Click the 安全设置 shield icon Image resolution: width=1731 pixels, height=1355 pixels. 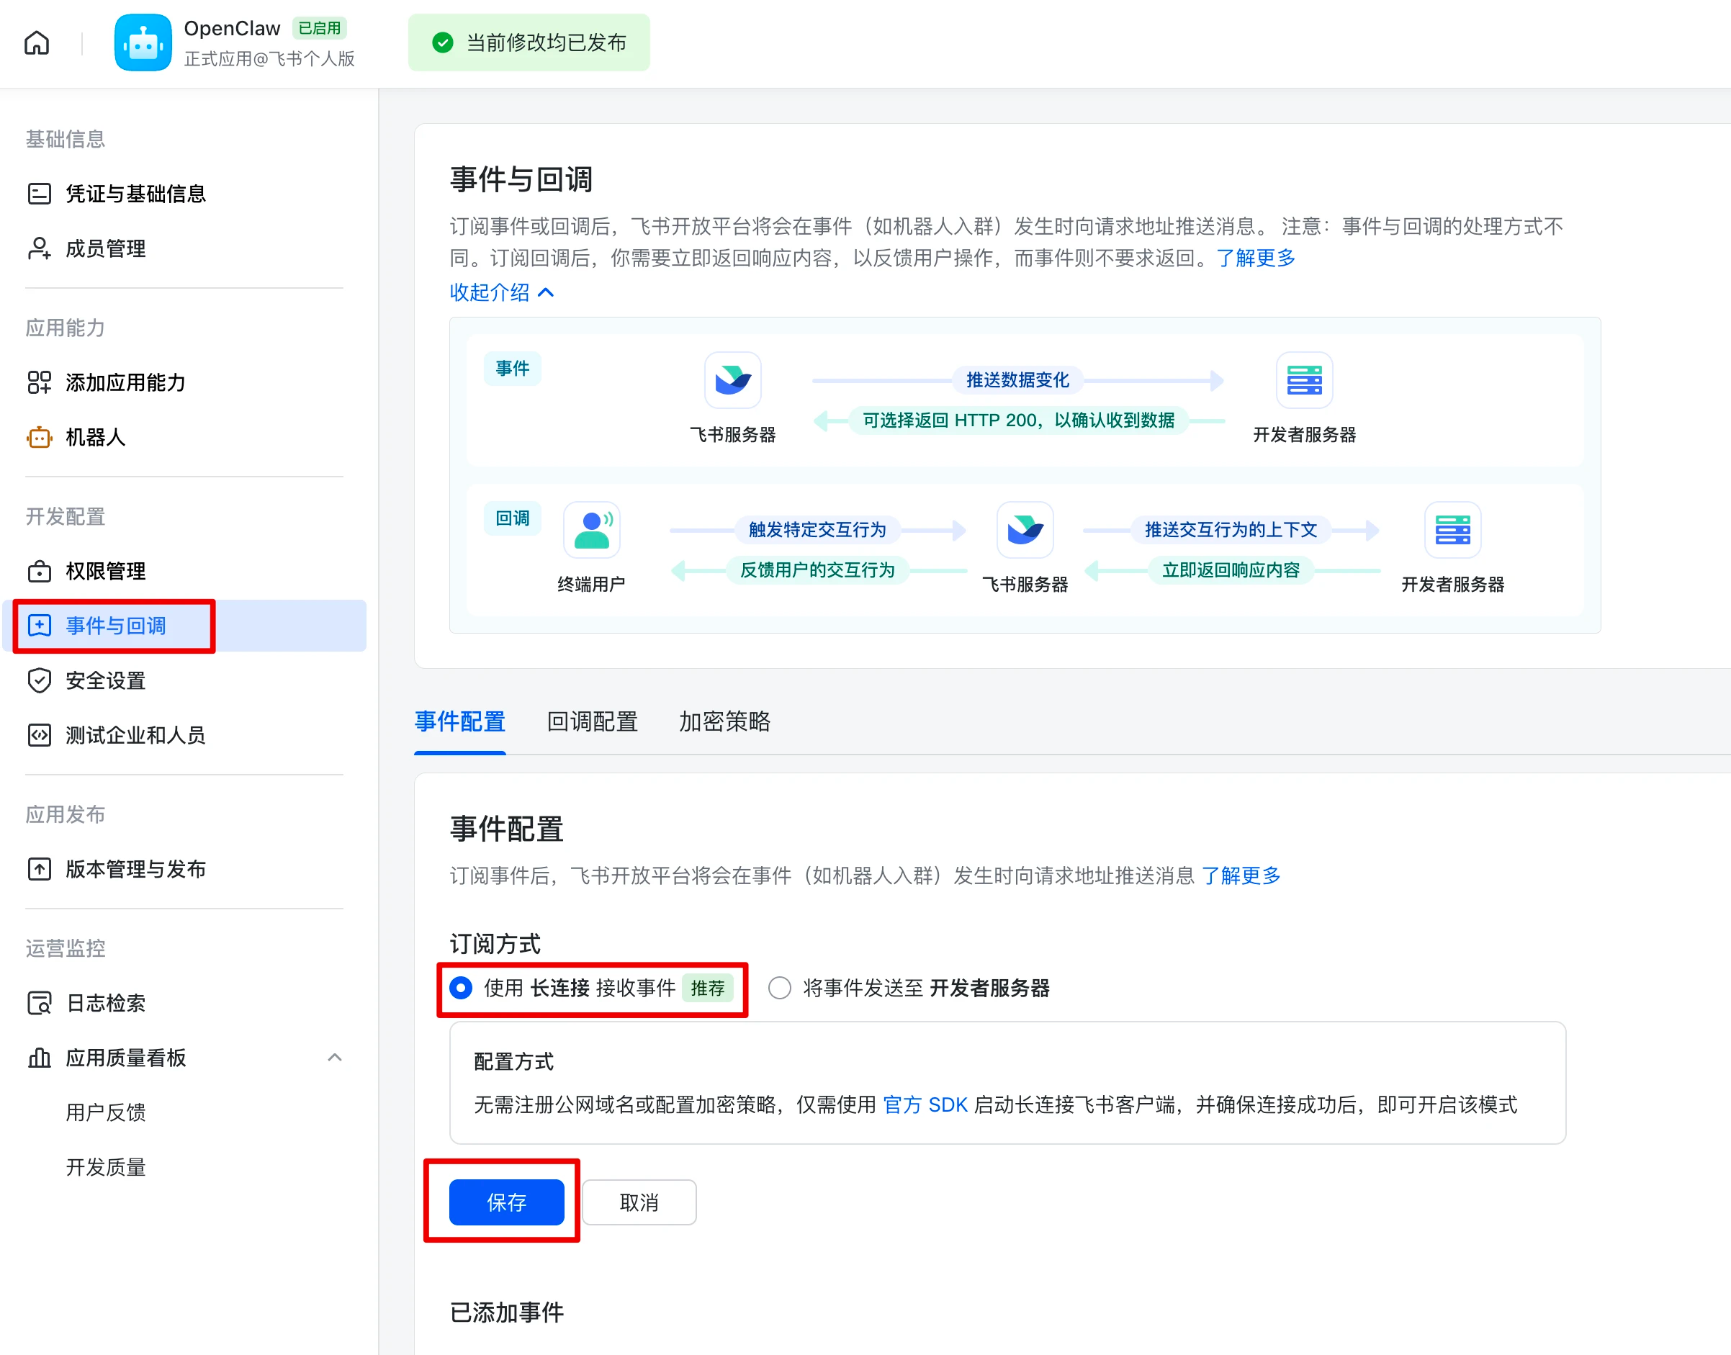point(39,680)
